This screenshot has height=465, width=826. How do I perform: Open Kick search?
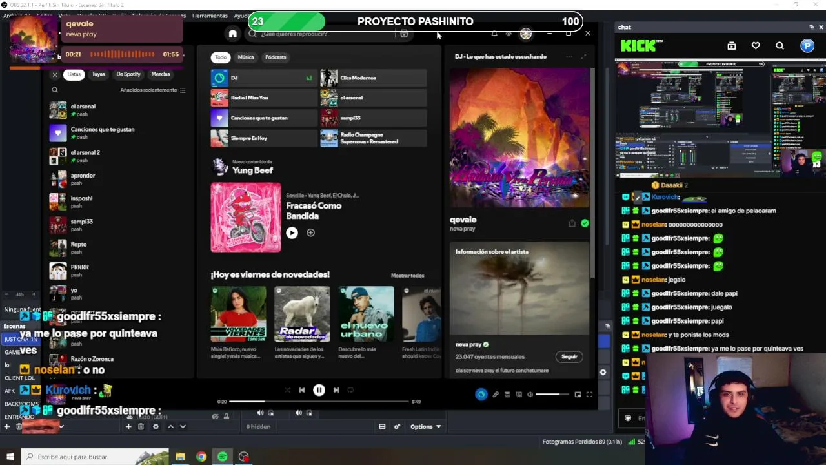click(x=780, y=46)
